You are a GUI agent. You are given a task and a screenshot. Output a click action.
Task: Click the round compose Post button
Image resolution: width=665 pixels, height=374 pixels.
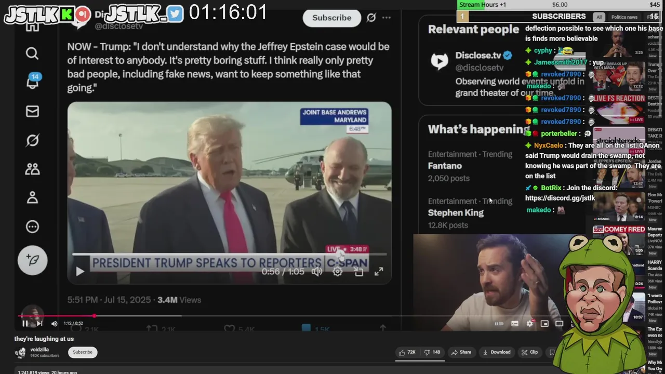point(33,260)
